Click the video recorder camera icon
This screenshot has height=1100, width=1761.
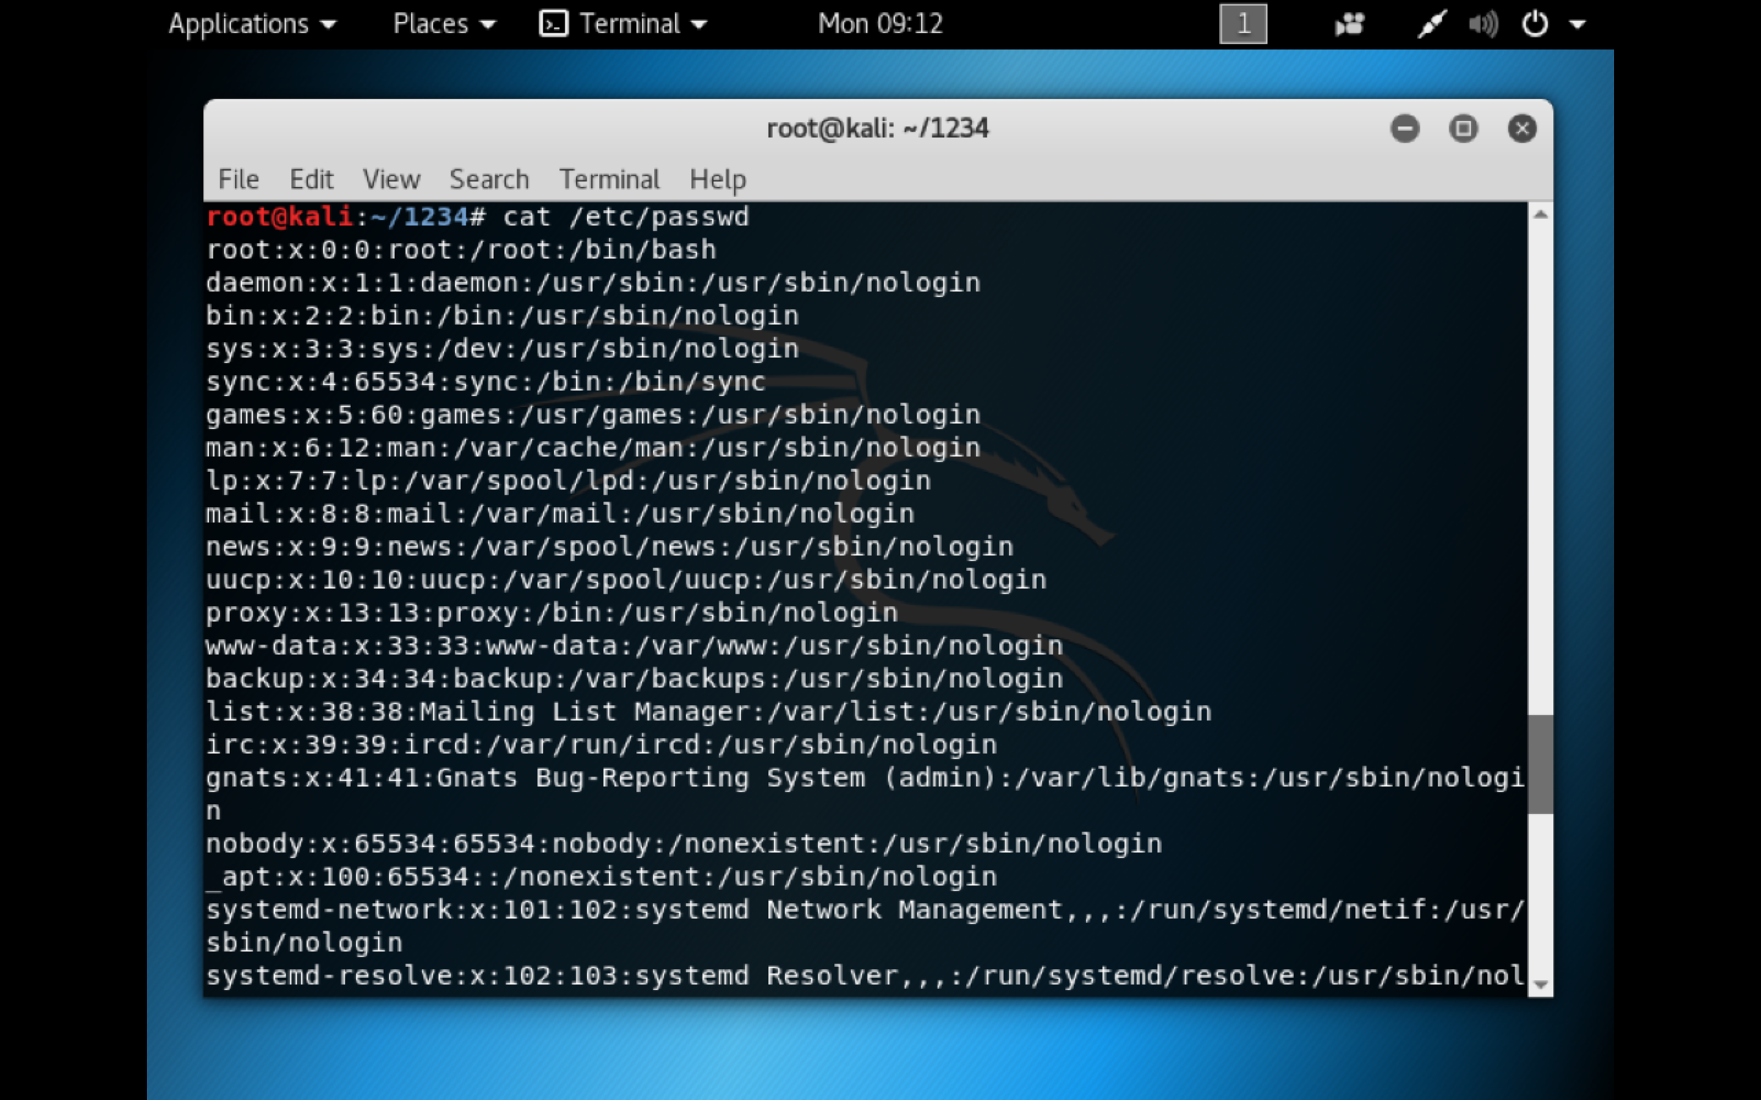(x=1349, y=24)
